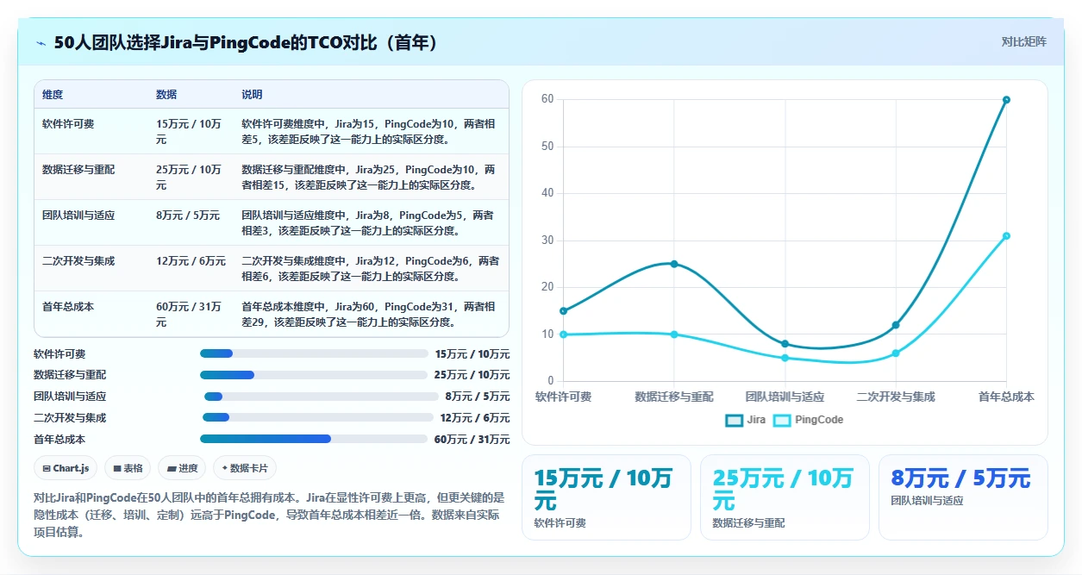This screenshot has height=575, width=1082.
Task: Open the 25万元 / 10万元 data card
Action: 785,497
